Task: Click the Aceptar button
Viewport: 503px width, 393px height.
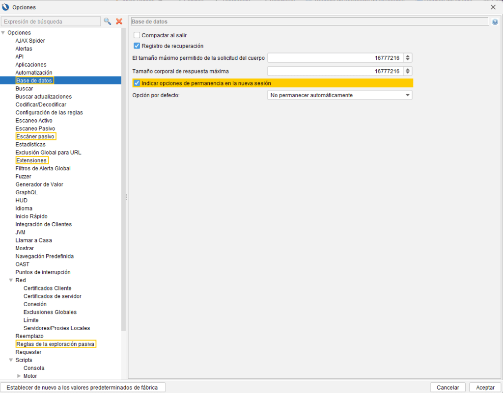Action: click(x=485, y=388)
